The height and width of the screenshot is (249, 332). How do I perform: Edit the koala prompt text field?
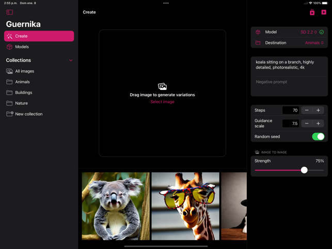289,66
